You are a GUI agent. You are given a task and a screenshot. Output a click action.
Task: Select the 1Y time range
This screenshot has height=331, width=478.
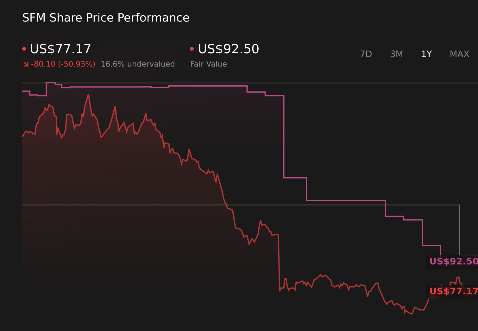coord(426,54)
